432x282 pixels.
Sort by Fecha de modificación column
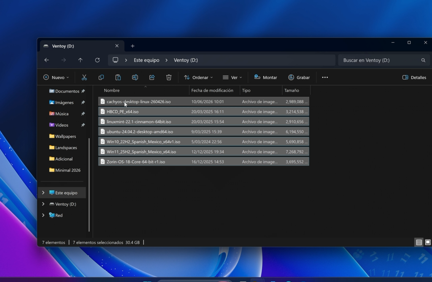pyautogui.click(x=212, y=90)
